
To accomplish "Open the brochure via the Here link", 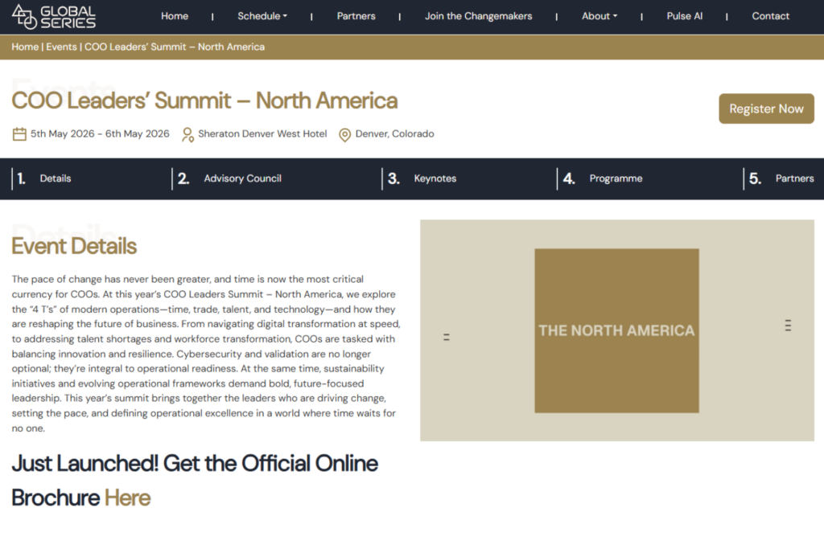I will click(x=128, y=498).
